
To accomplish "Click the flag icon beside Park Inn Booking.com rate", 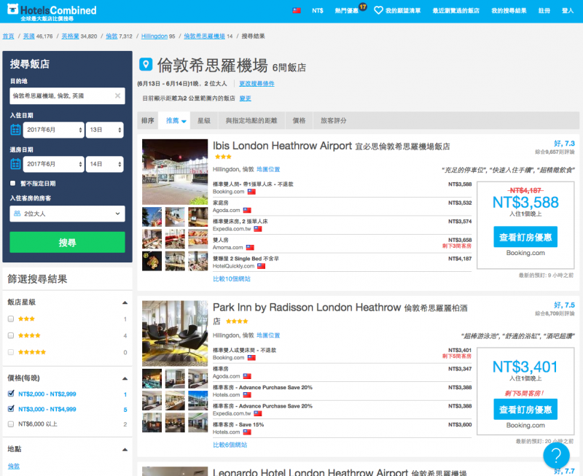I will coord(251,358).
